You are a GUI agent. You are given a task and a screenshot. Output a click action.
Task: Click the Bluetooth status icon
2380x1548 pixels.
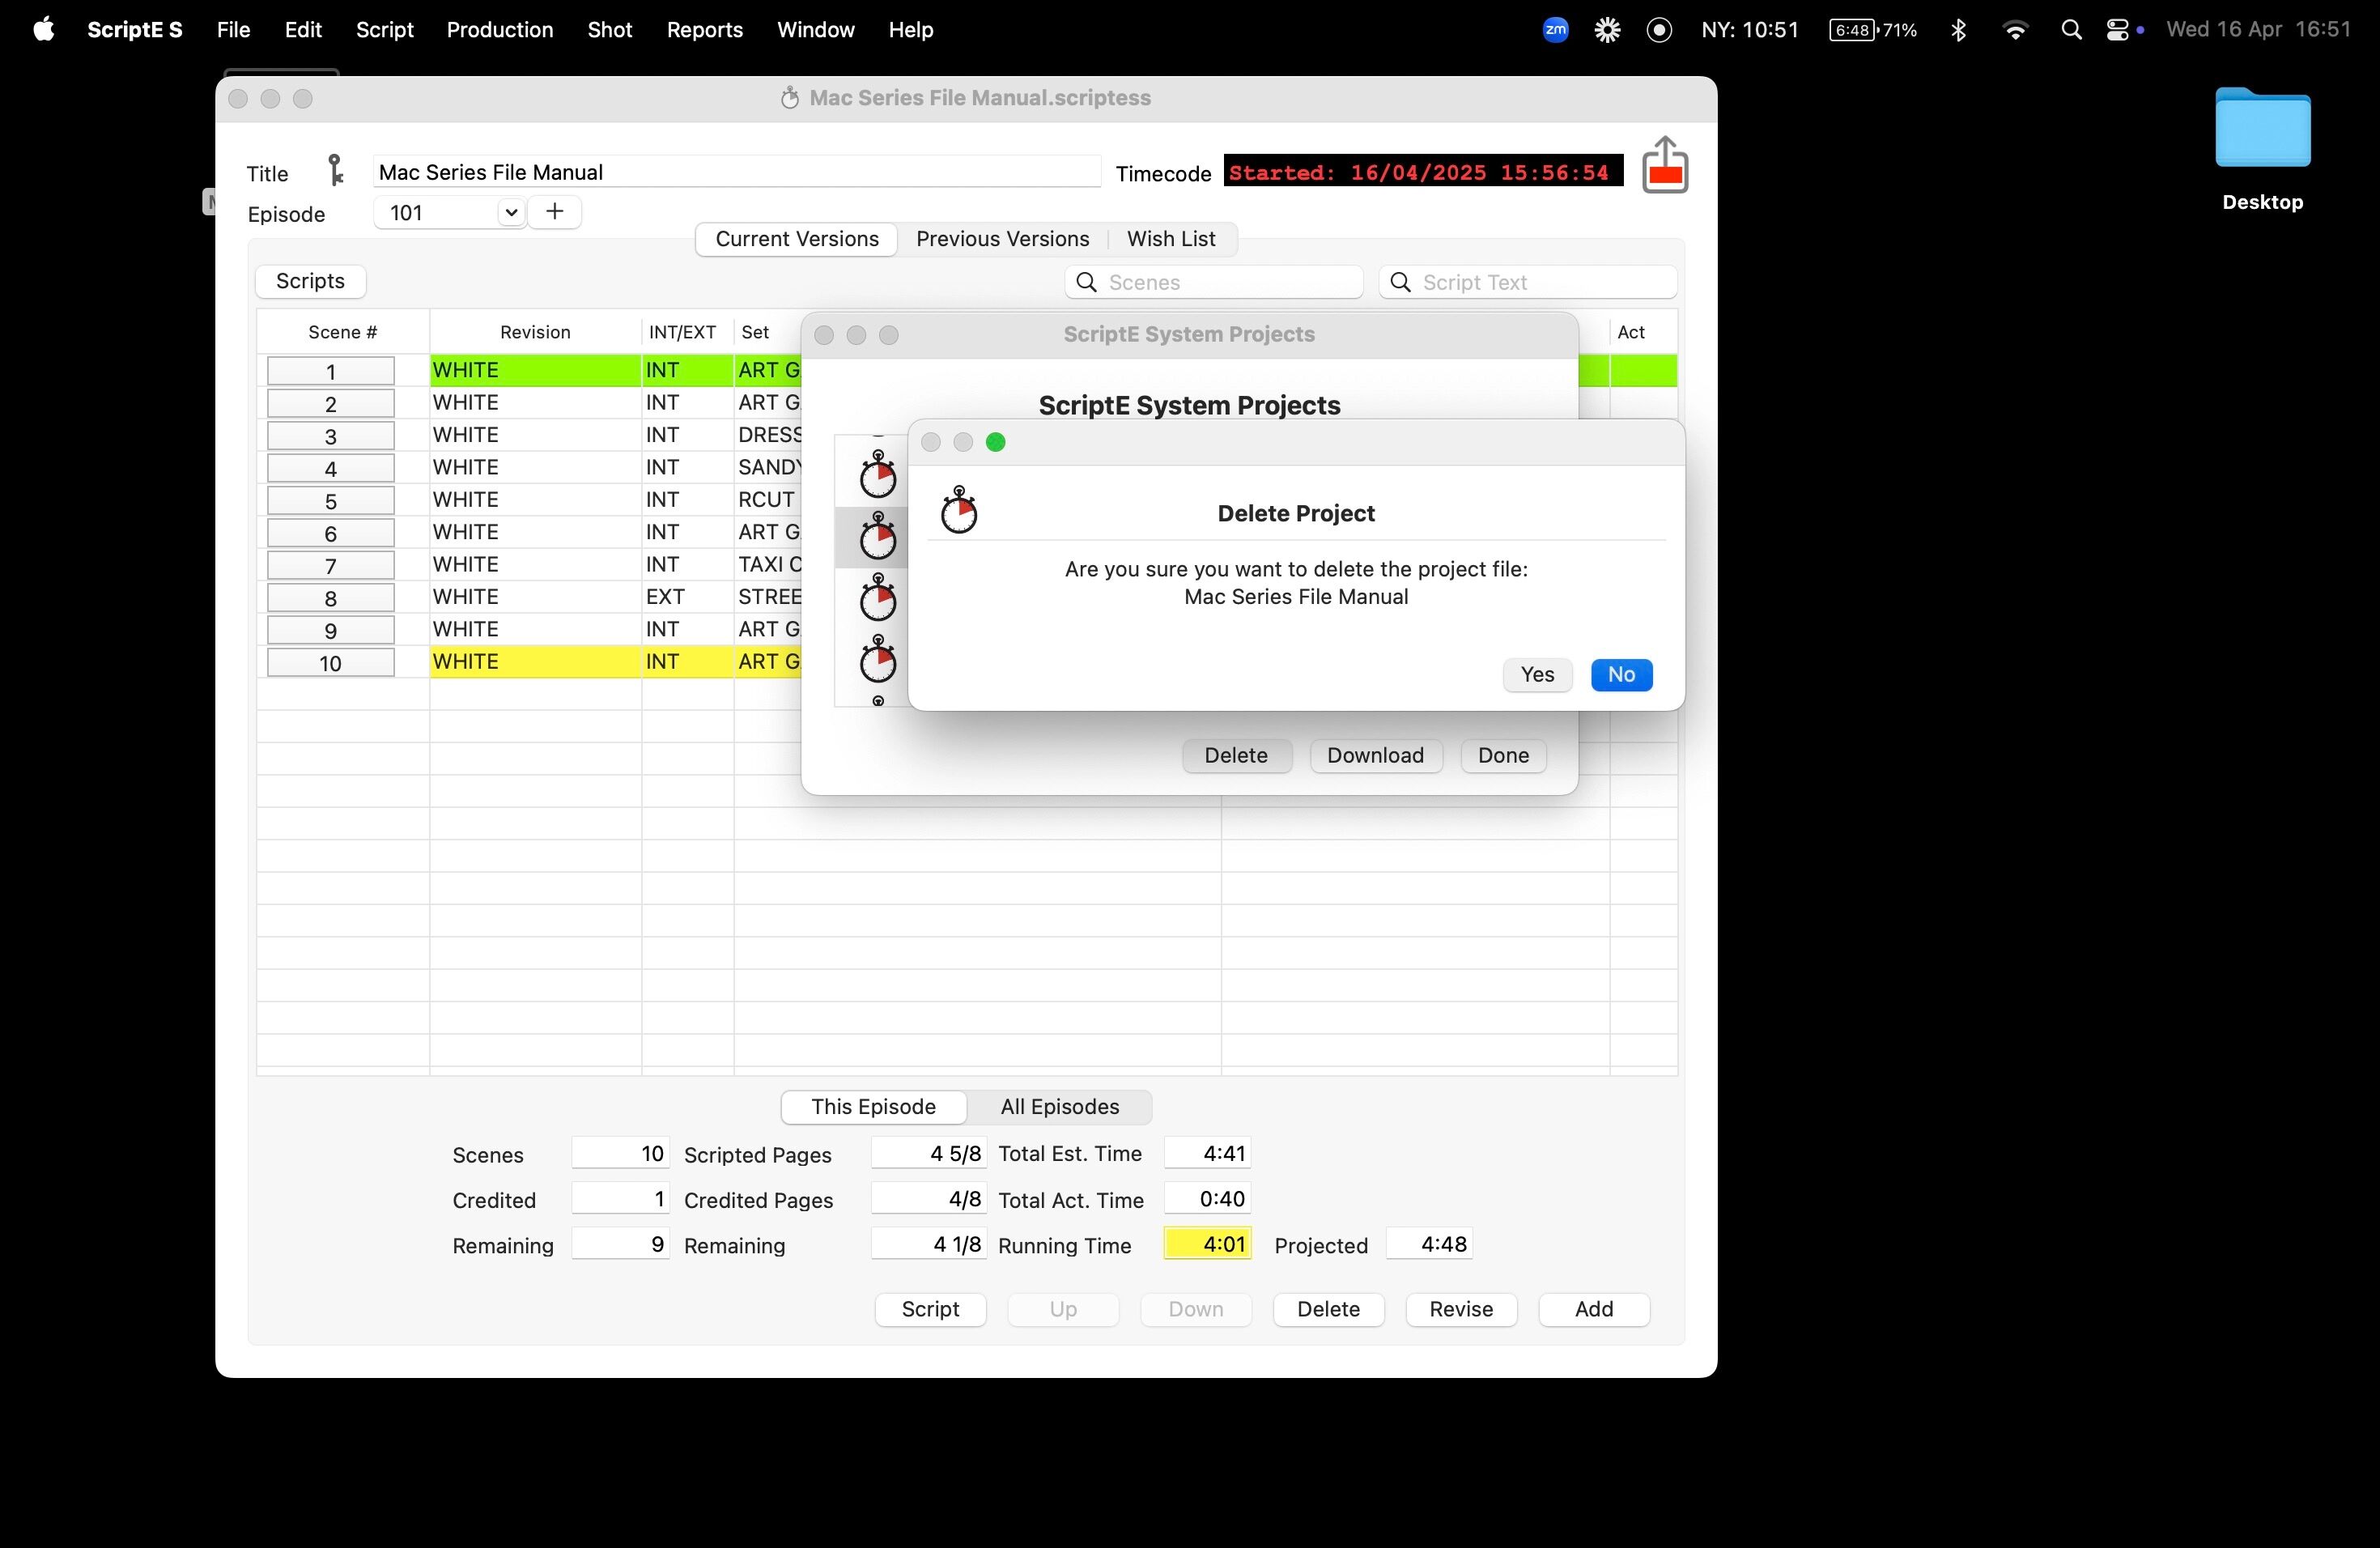coord(1958,30)
